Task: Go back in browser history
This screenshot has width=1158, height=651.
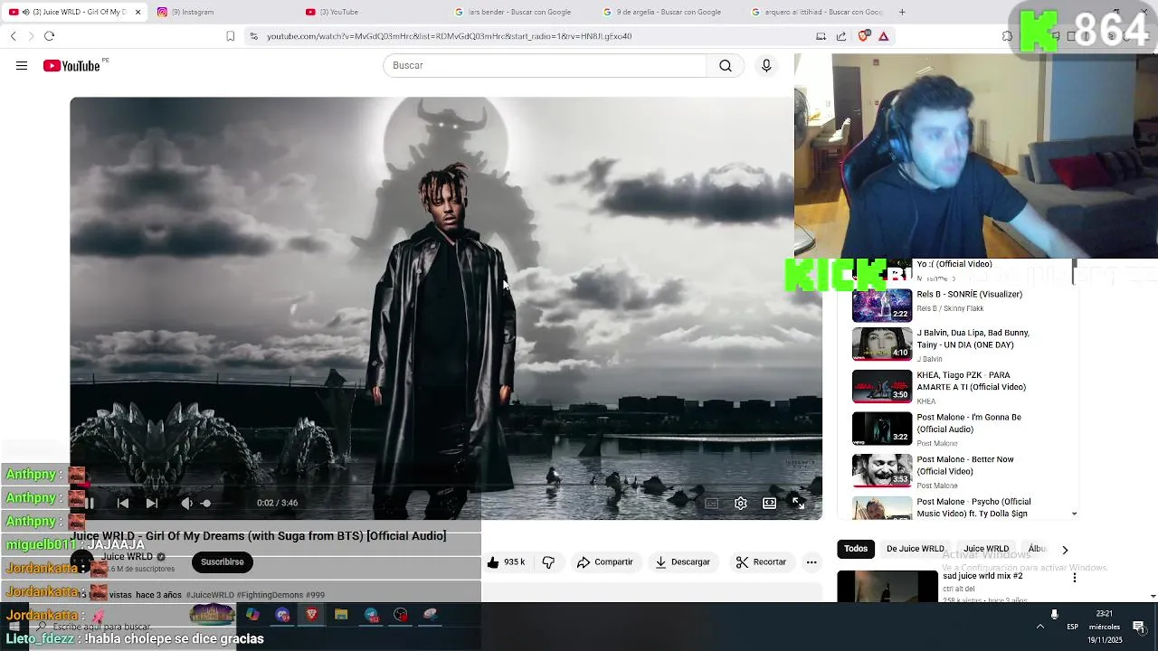Action: 13,36
